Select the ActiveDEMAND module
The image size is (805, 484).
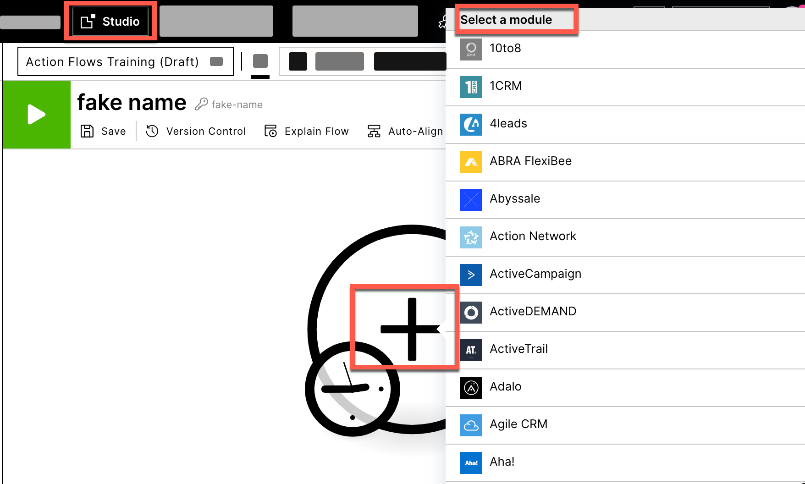click(x=625, y=312)
